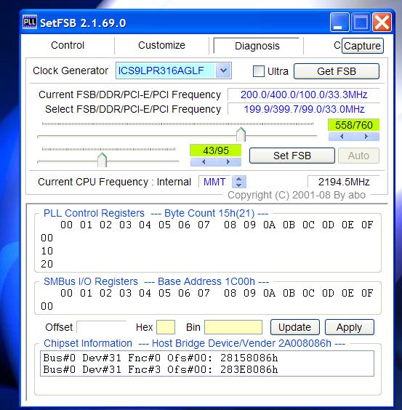Click the Current FSB frequency value 200.0/400.0/100.0/33.3MHz
402x410 pixels.
click(304, 95)
